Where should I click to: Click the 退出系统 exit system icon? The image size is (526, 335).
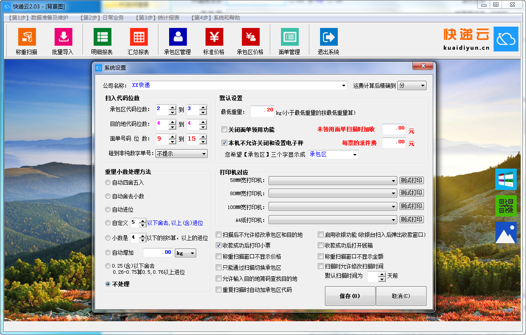328,37
